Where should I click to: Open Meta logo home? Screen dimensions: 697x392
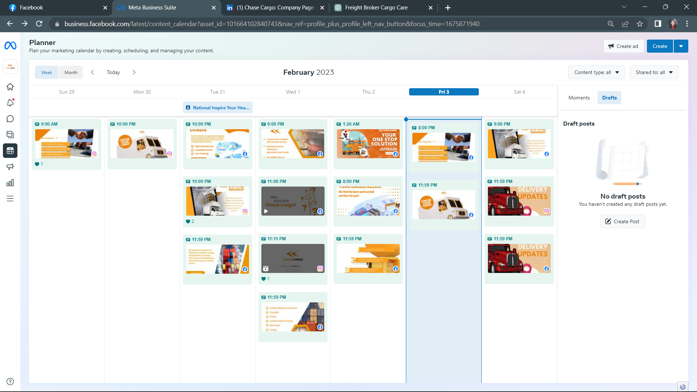click(10, 46)
